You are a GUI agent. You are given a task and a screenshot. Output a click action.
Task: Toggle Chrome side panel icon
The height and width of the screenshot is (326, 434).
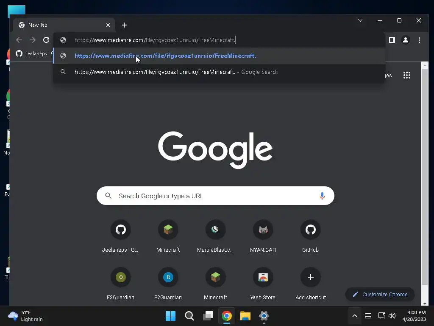[392, 40]
